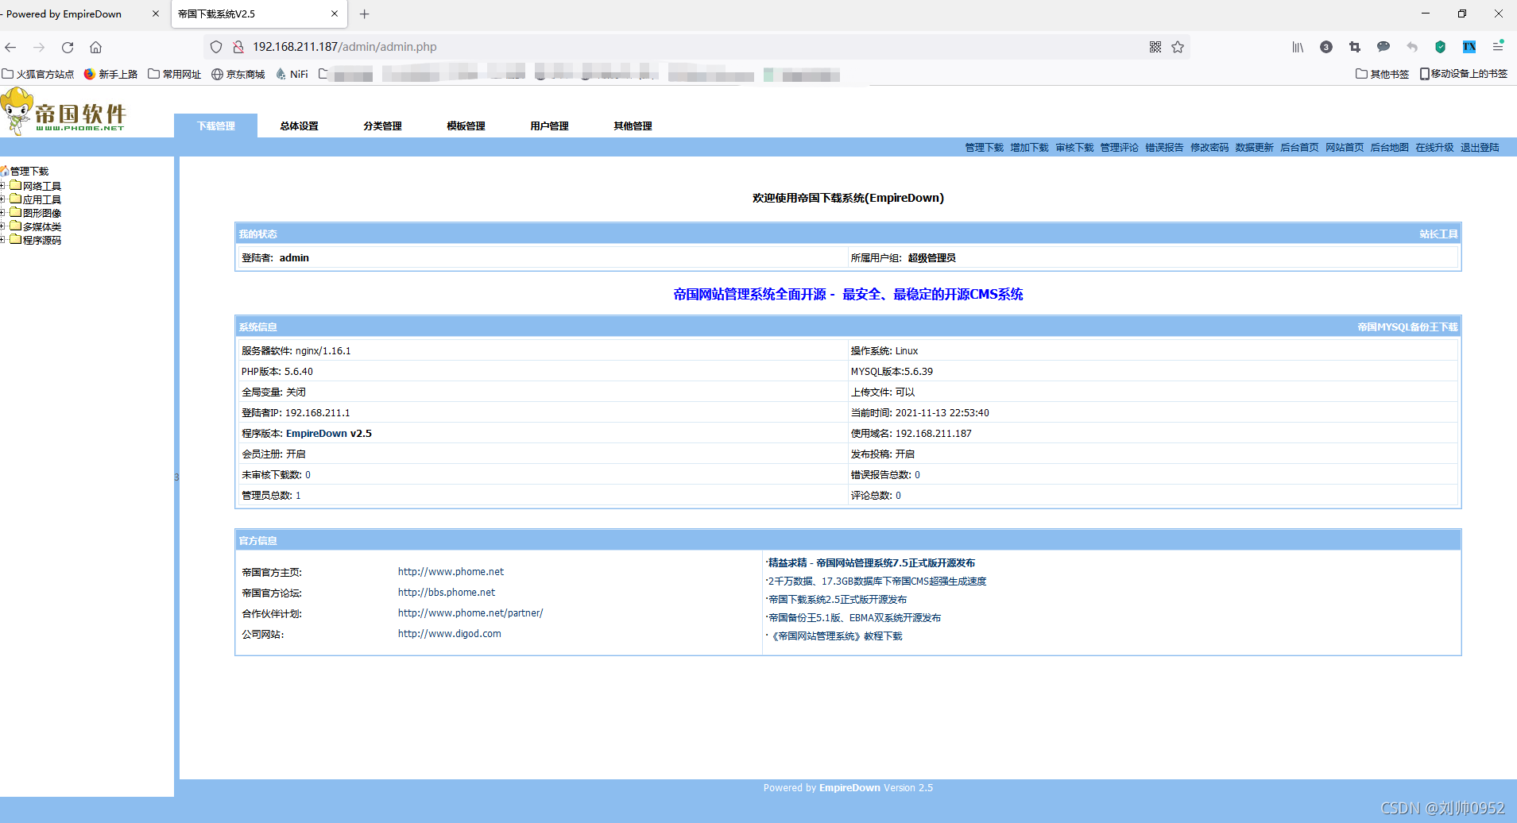
Task: Open 管理评论 in the blue toolbar
Action: [x=1119, y=148]
